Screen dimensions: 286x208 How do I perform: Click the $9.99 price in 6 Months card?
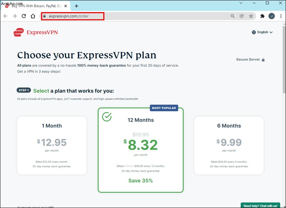click(229, 142)
